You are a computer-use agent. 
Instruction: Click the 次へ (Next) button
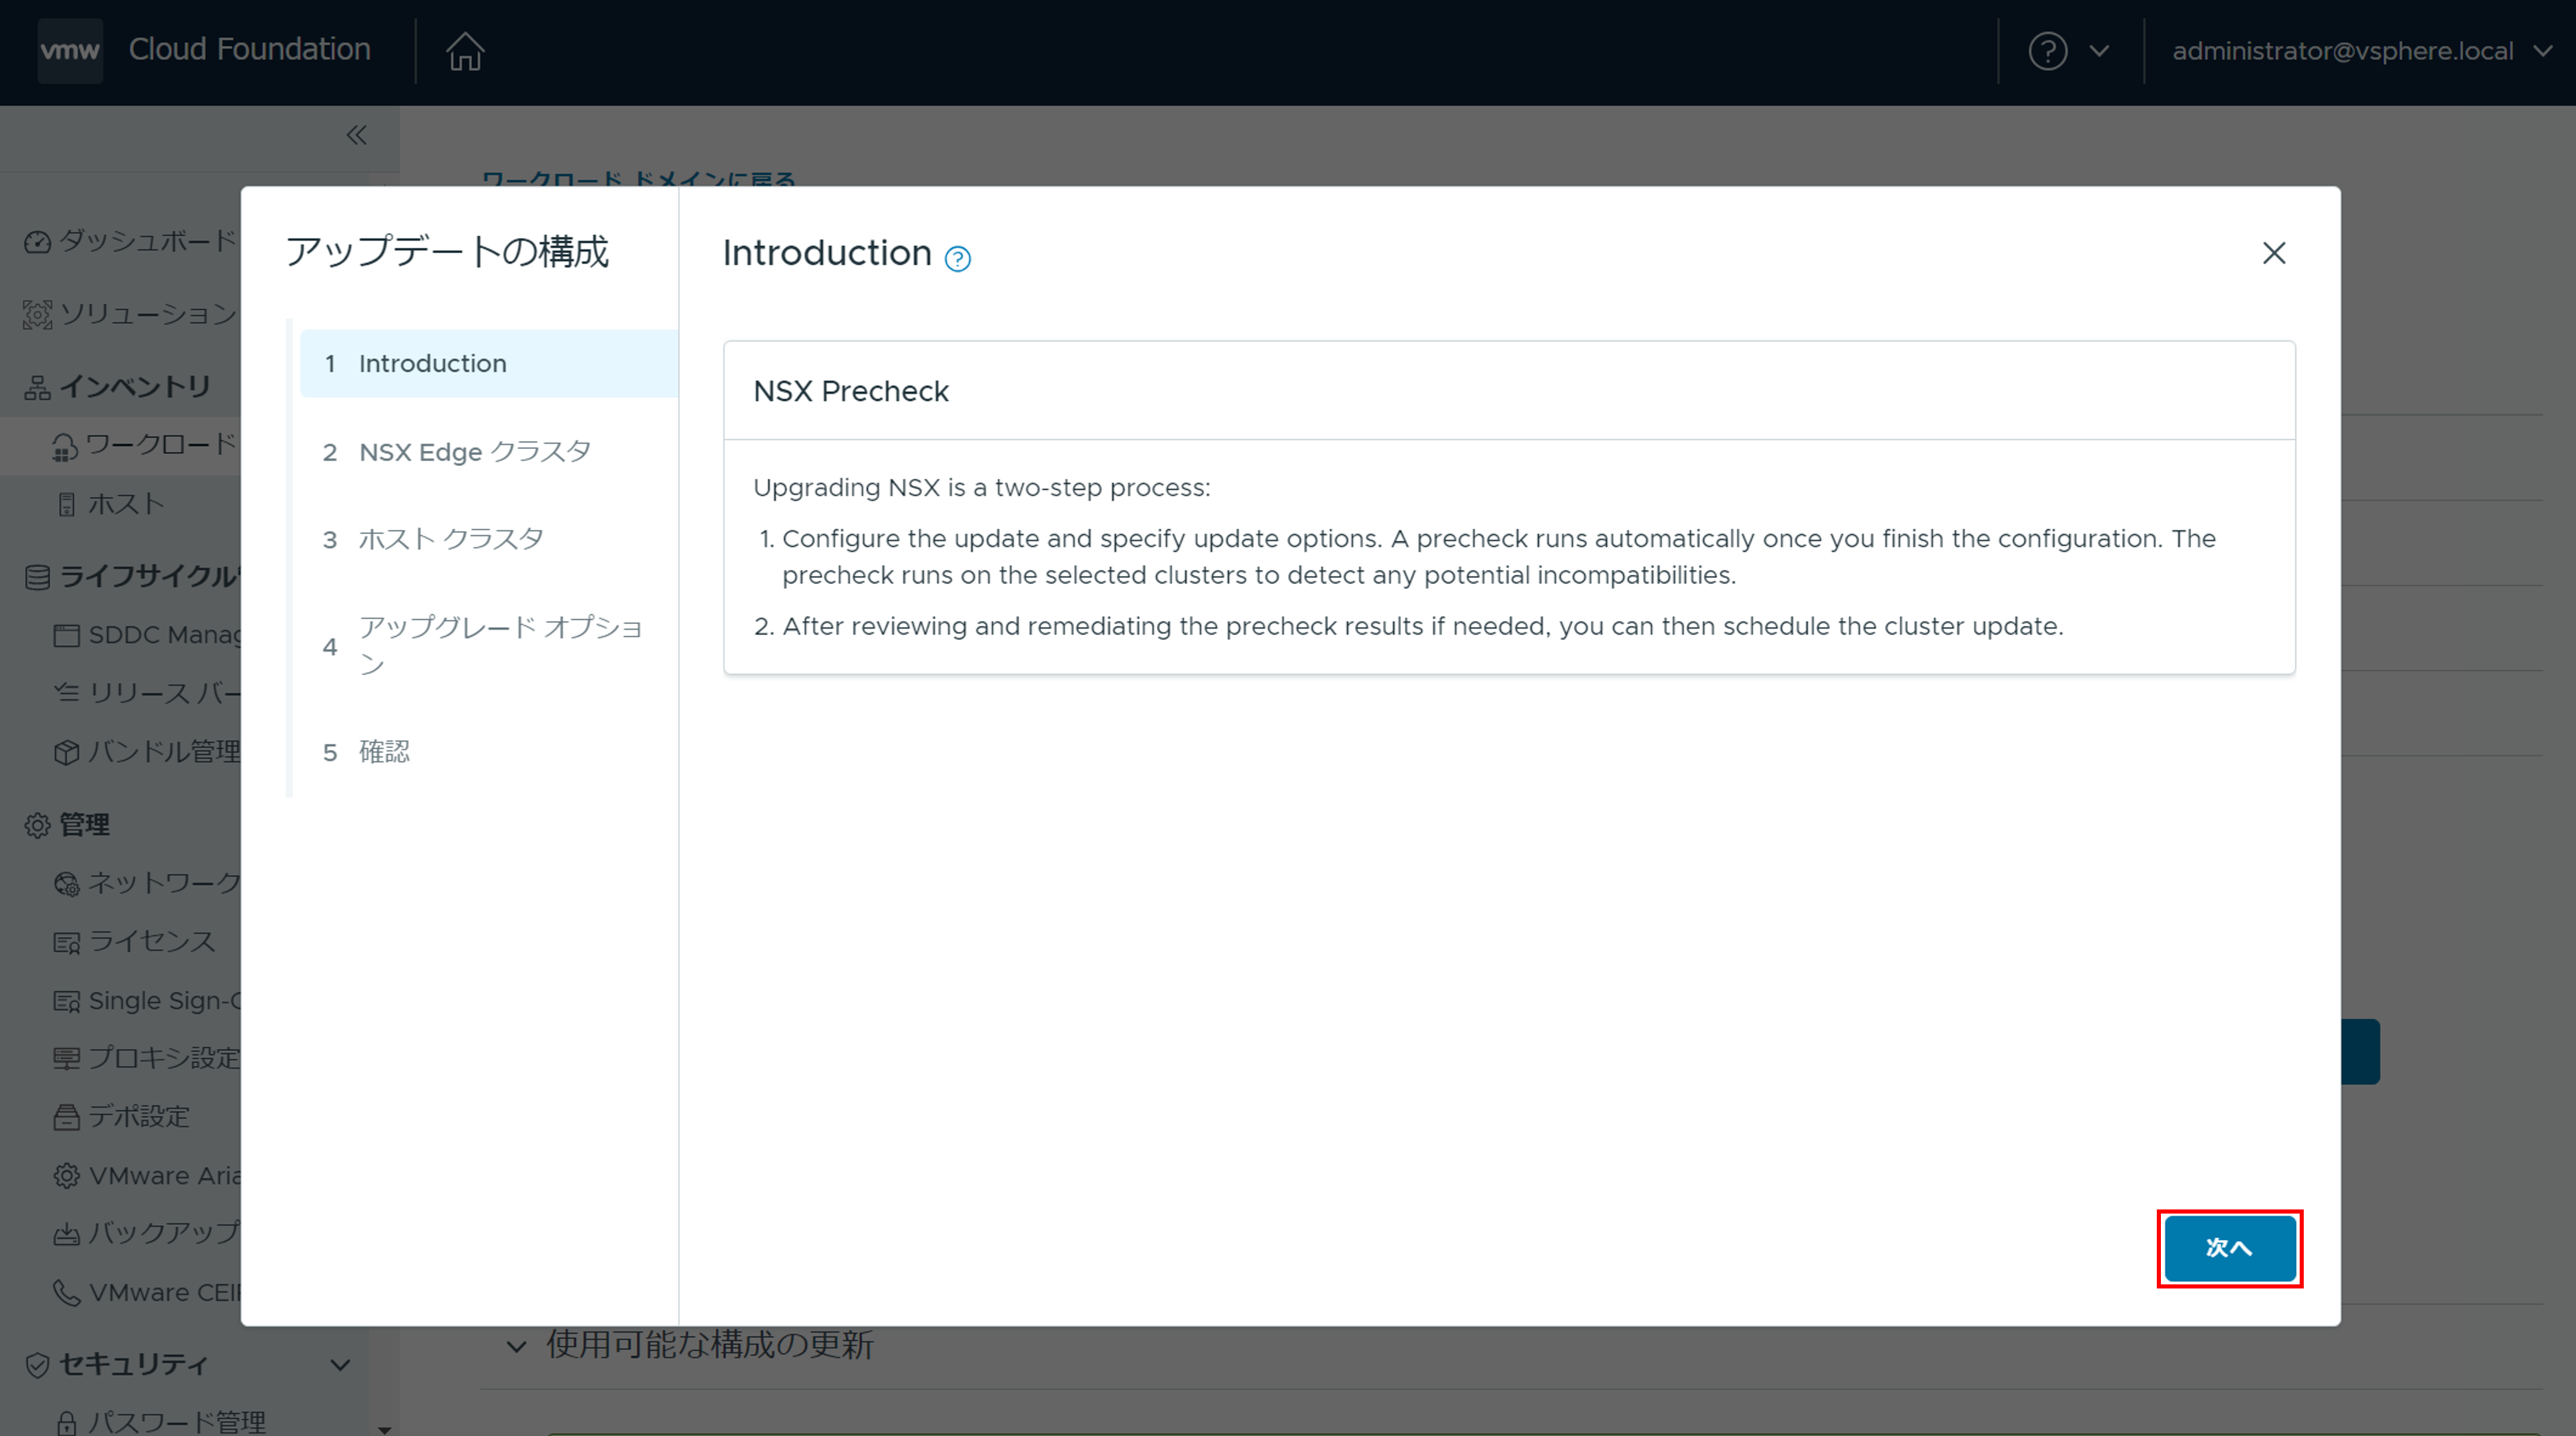[2229, 1247]
